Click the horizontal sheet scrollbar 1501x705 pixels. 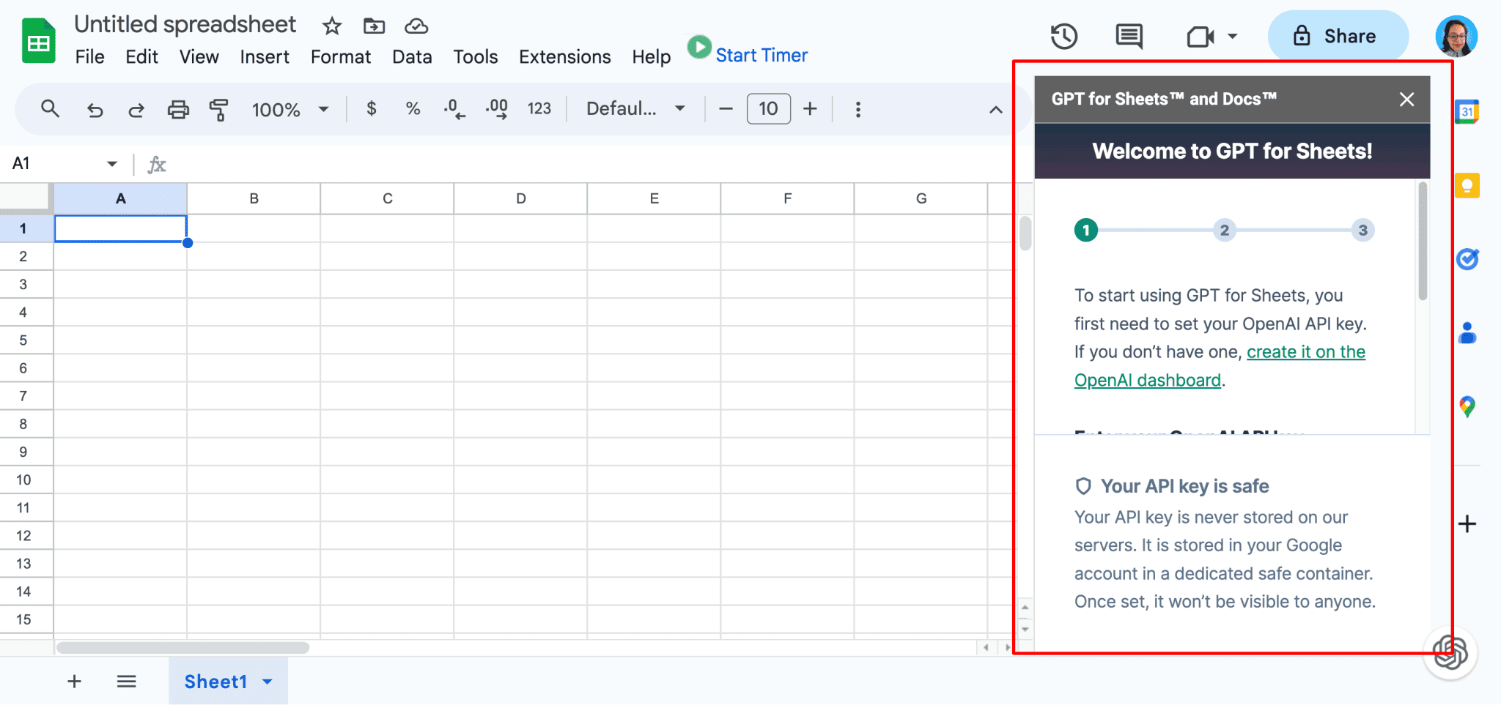tap(183, 647)
